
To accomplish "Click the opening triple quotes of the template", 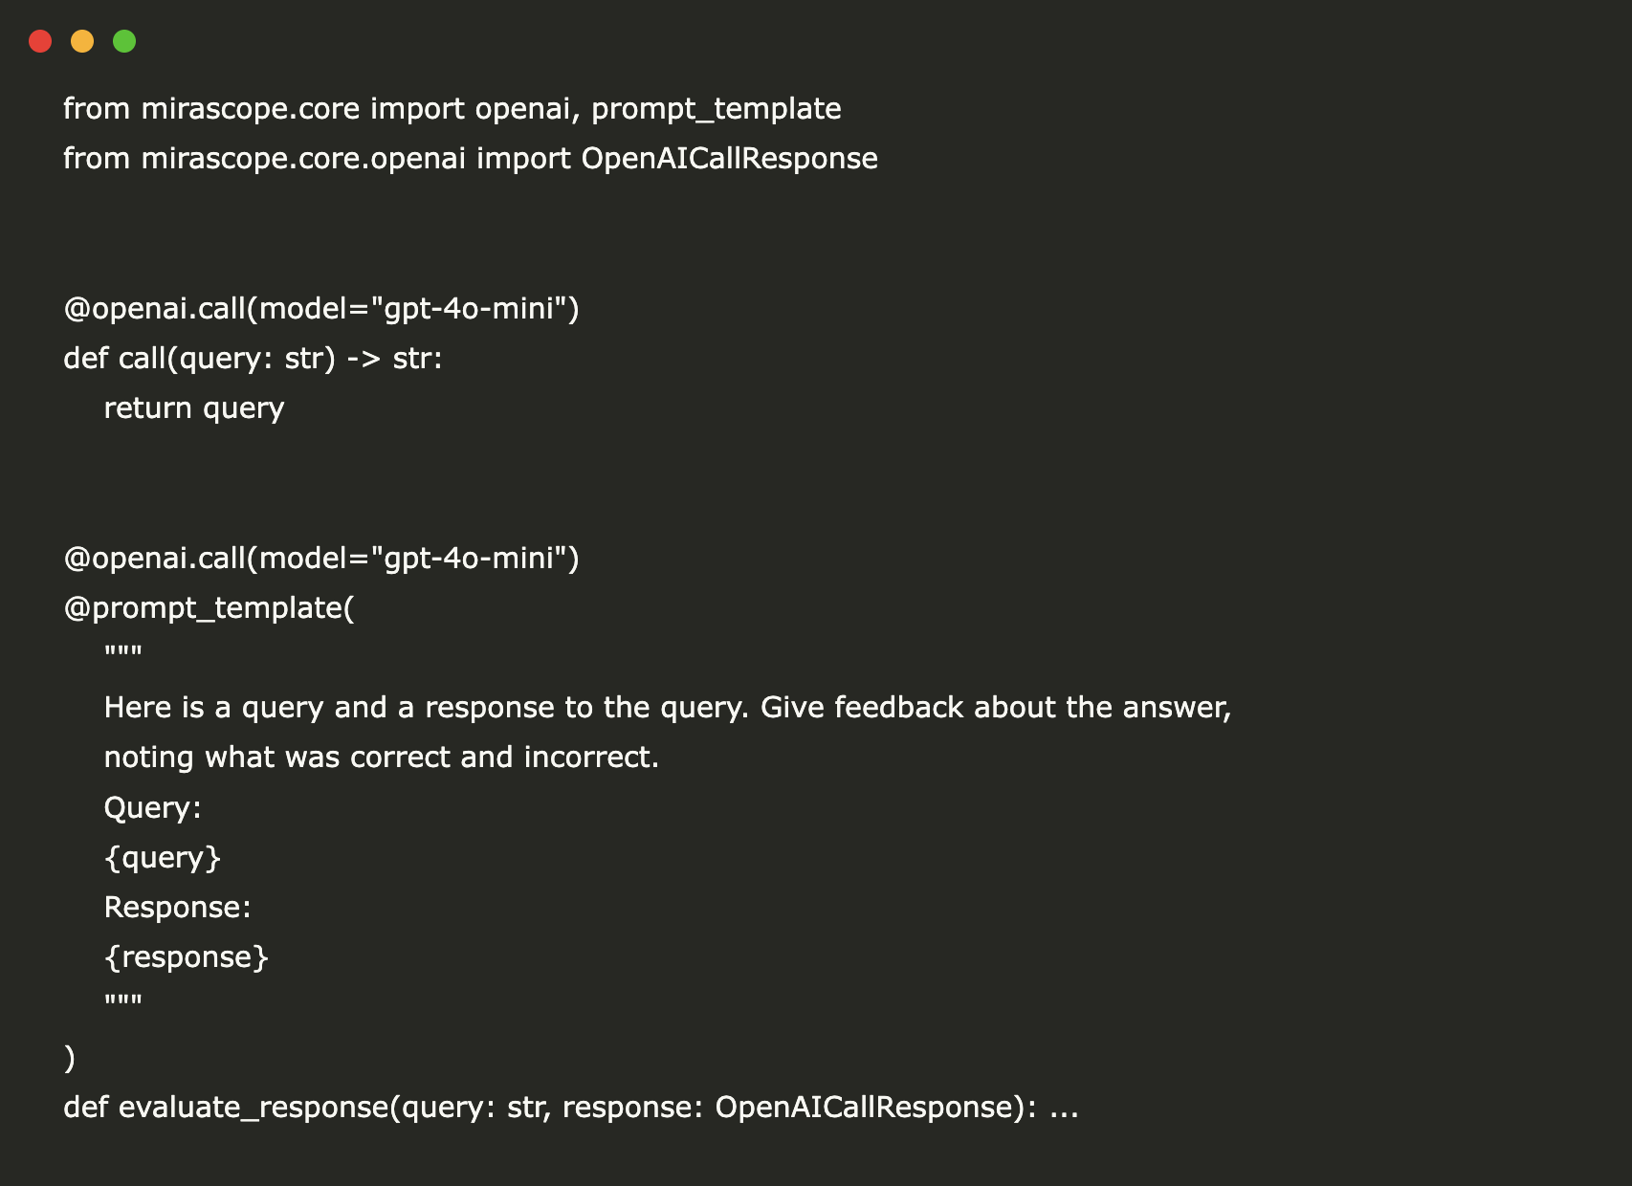I will click(x=123, y=654).
